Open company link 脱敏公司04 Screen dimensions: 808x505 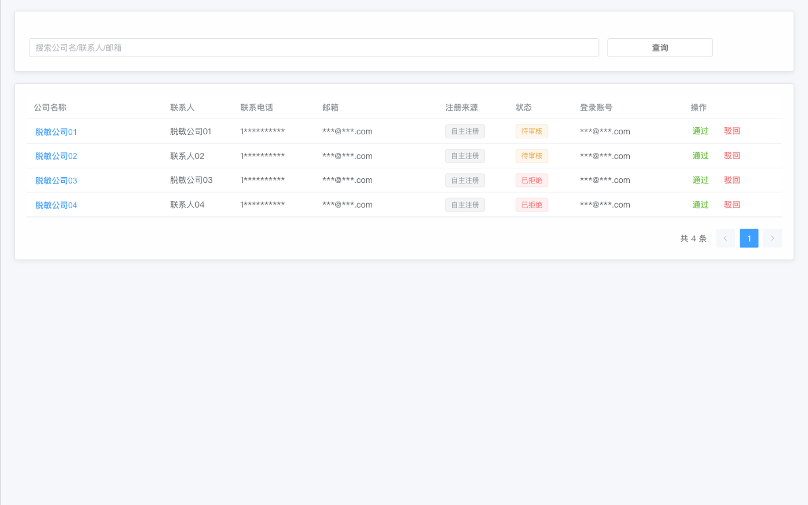(56, 205)
